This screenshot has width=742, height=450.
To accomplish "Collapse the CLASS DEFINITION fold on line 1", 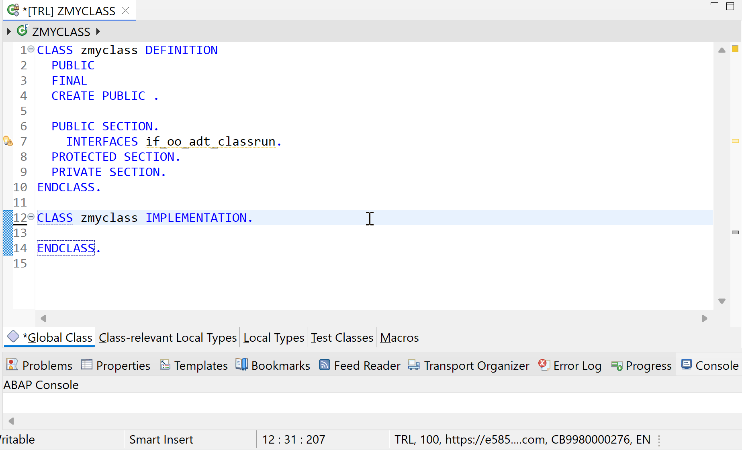I will tap(31, 49).
